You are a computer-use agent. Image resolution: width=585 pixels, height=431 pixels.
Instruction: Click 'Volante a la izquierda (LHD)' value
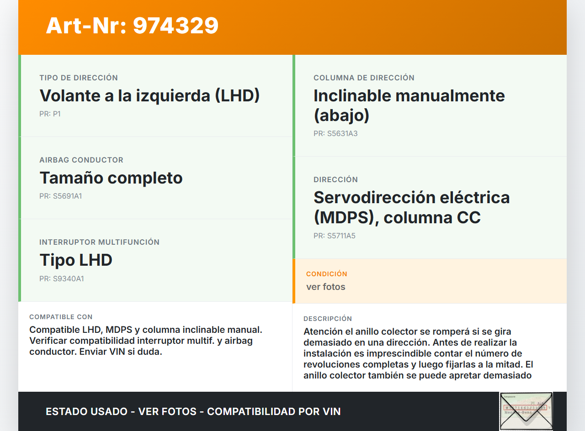pos(149,95)
